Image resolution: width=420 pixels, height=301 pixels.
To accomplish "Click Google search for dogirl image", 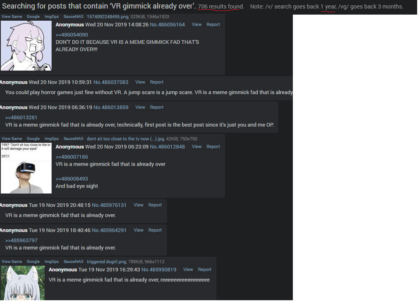I will pyautogui.click(x=33, y=262).
